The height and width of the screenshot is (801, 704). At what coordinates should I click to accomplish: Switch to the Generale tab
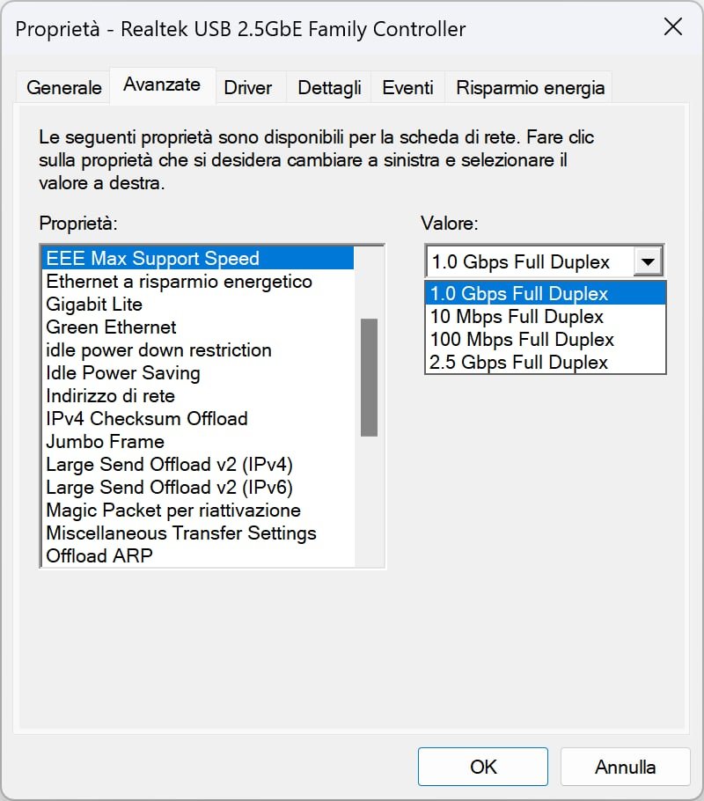coord(64,87)
